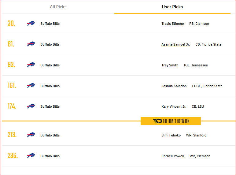This screenshot has height=175, width=236.
Task: Click 'CB, LSU' position text
Action: click(198, 106)
